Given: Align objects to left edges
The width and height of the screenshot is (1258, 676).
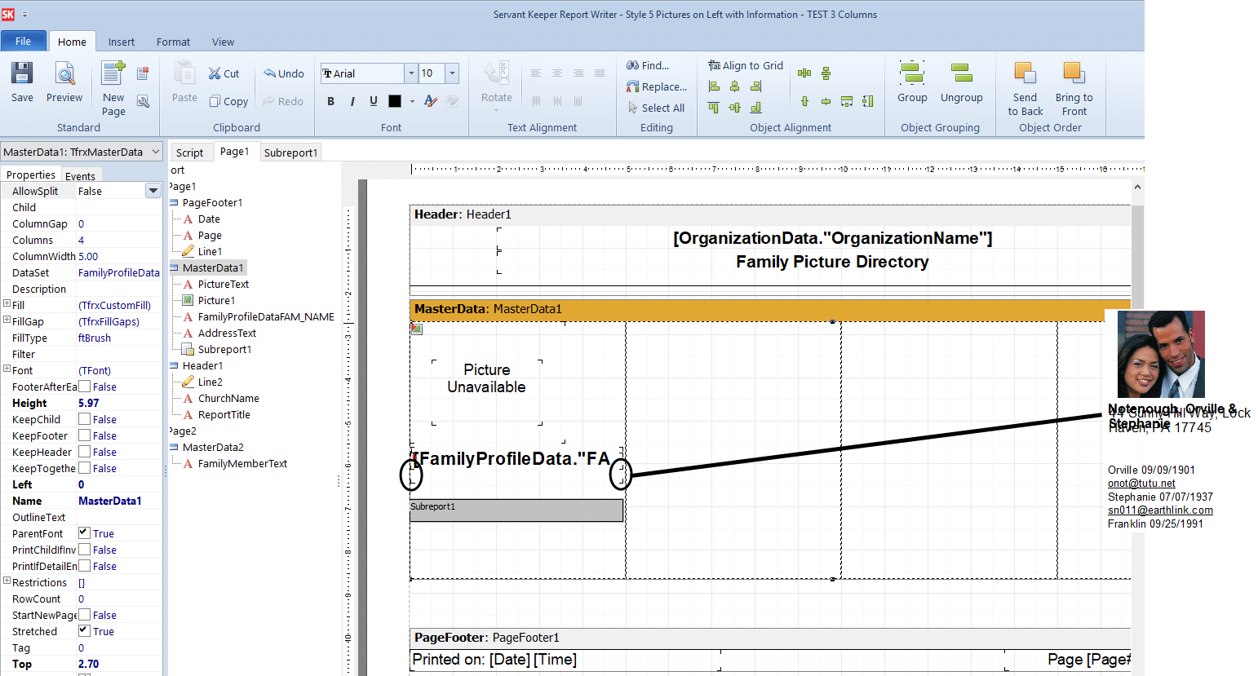Looking at the screenshot, I should pyautogui.click(x=714, y=86).
